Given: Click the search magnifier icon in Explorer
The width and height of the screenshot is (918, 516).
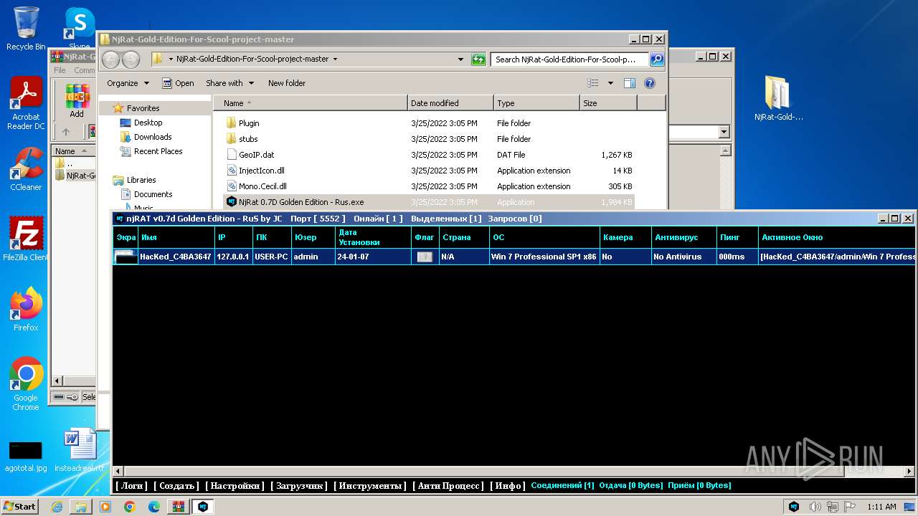Looking at the screenshot, I should point(657,59).
